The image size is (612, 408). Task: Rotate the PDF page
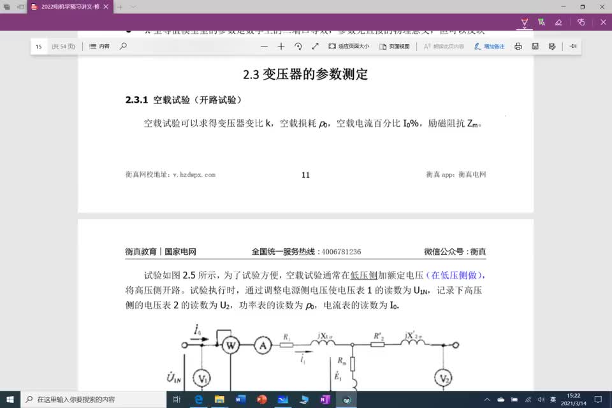(x=298, y=47)
